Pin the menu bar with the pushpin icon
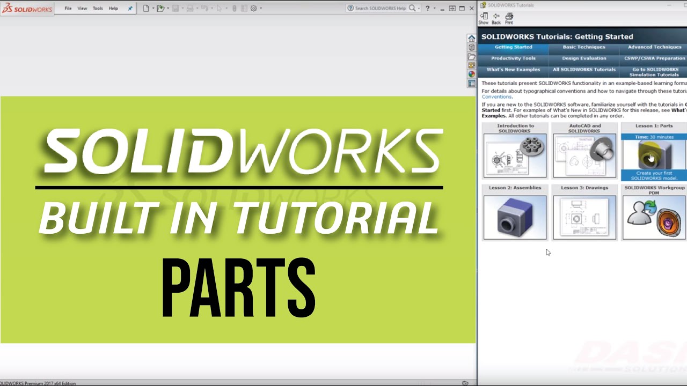 point(130,9)
